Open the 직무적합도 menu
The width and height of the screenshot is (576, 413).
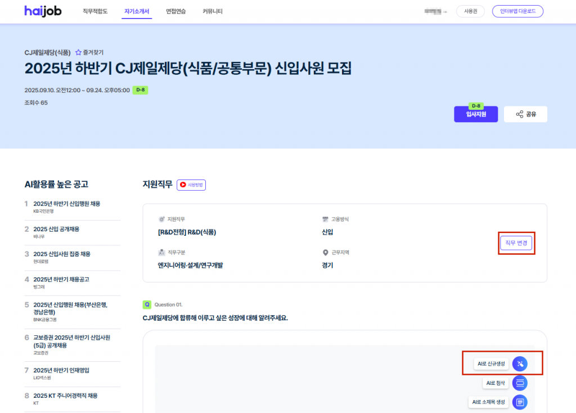[x=95, y=11]
